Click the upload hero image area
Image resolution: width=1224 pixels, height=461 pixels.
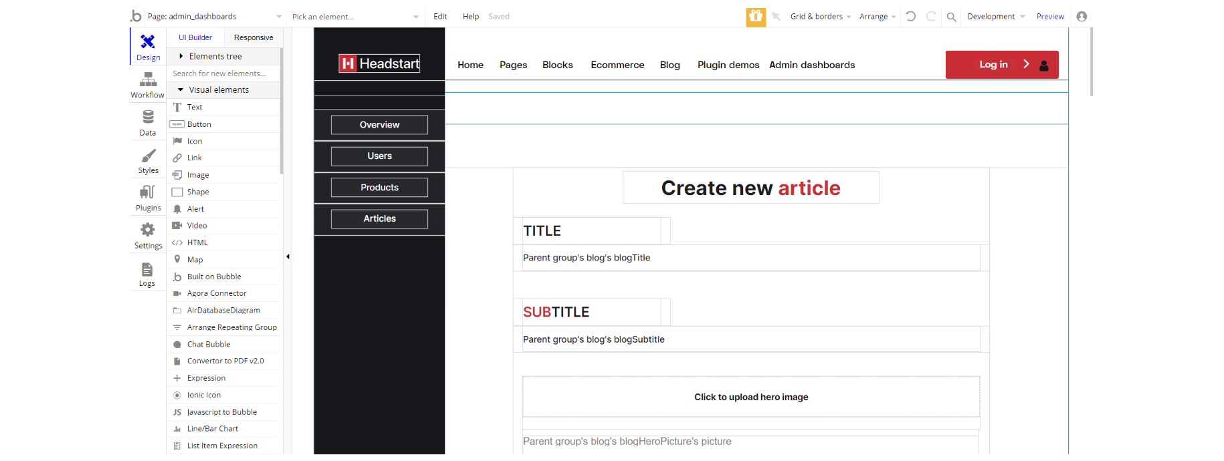click(751, 397)
